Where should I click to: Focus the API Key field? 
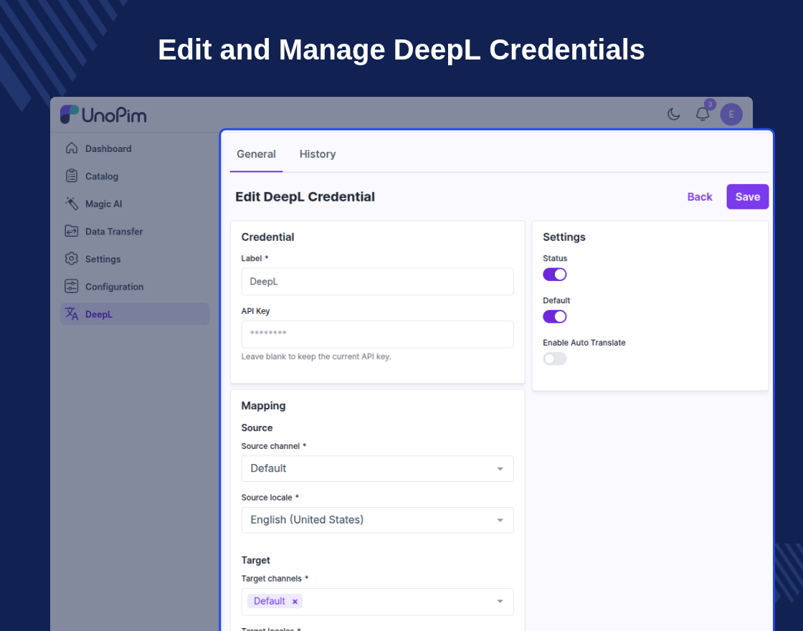point(377,334)
